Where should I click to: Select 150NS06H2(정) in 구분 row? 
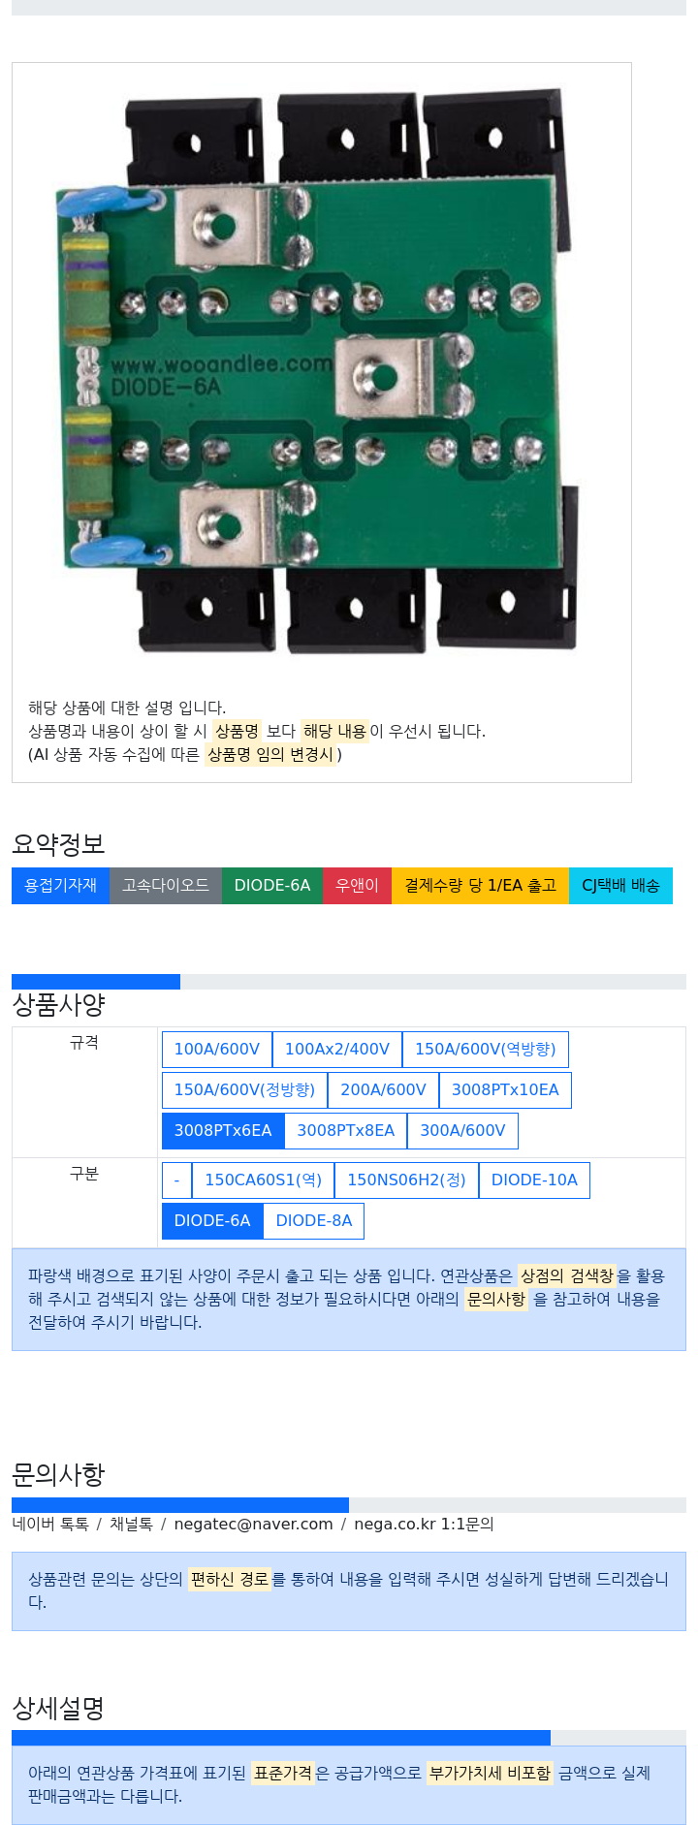(x=406, y=1180)
